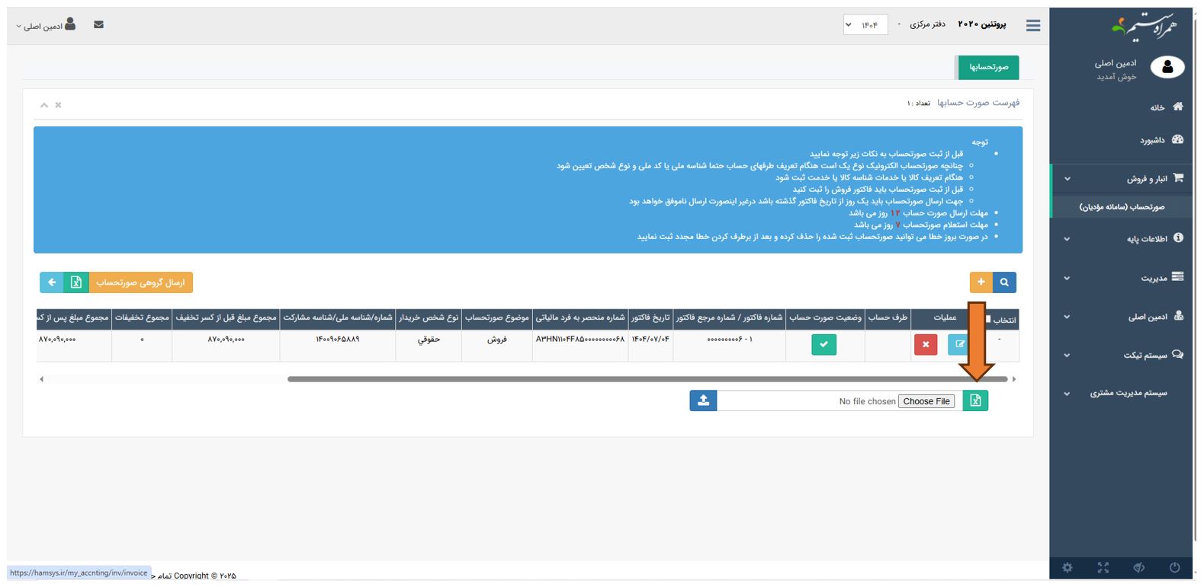Open the fiscal year ۱۴۰۴ dropdown
The image size is (1204, 587).
tap(865, 25)
